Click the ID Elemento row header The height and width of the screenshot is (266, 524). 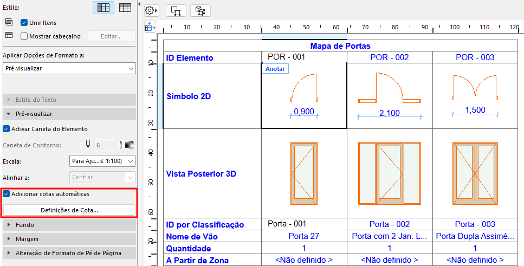pyautogui.click(x=212, y=57)
